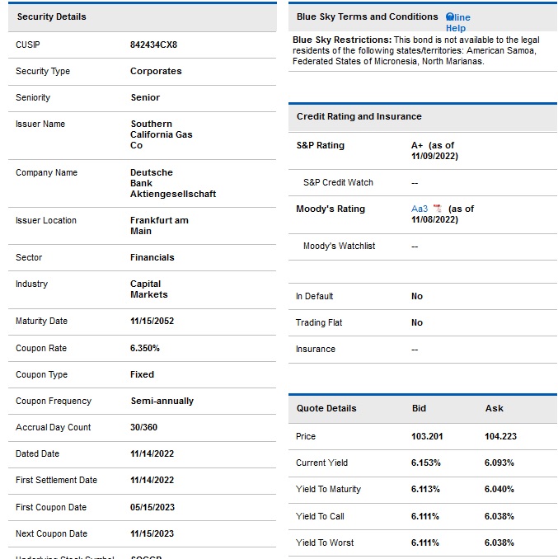This screenshot has height=559, width=558.
Task: Click the Online Help question mark icon
Action: tap(450, 16)
